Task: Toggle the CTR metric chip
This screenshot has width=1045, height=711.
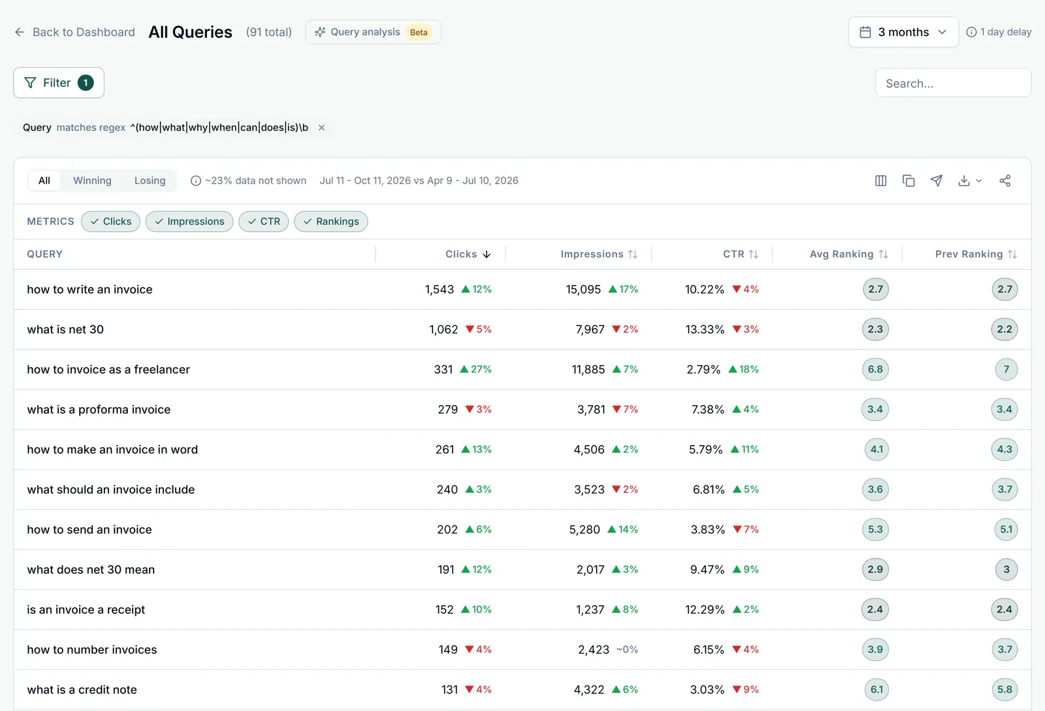Action: [x=264, y=222]
